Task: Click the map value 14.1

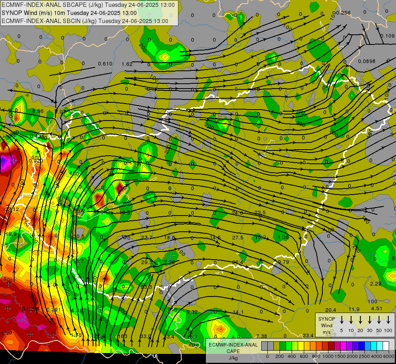Action: pyautogui.click(x=238, y=312)
